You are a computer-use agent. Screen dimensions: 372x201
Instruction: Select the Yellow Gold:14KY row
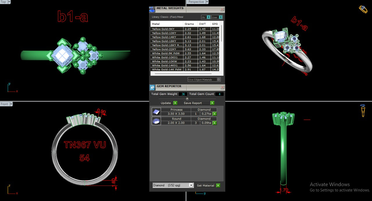click(185, 37)
